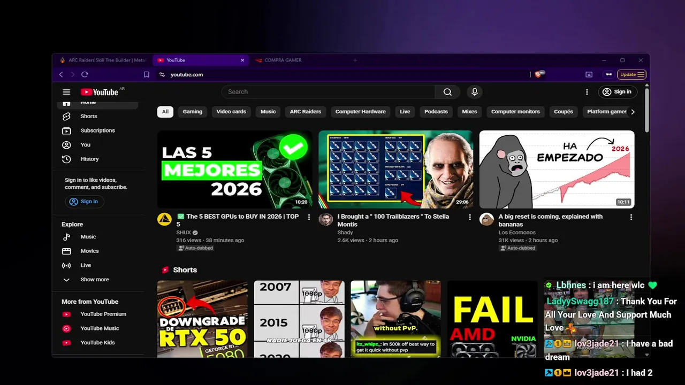Click into the YouTube Search field

pyautogui.click(x=329, y=92)
